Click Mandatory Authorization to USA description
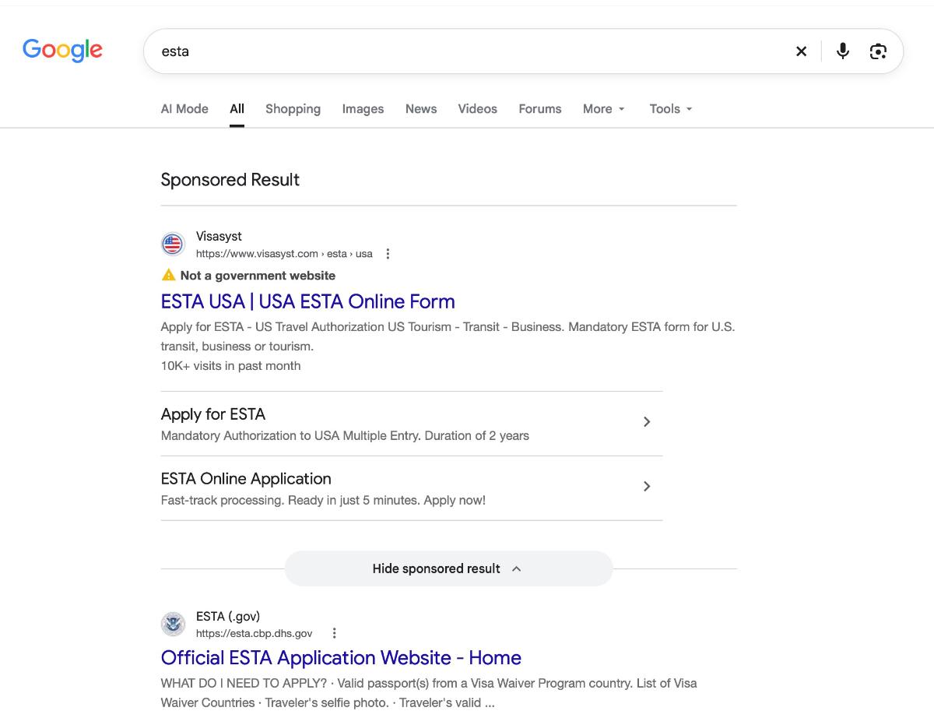The image size is (934, 725). 345,435
